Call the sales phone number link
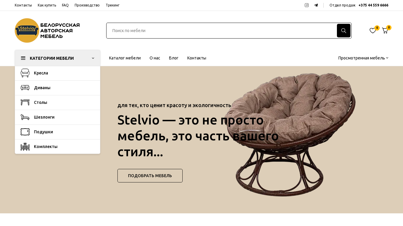 click(x=373, y=5)
